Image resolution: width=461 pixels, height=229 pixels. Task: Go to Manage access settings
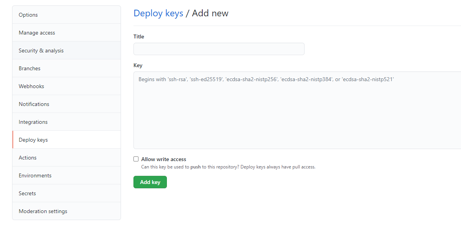coord(37,33)
